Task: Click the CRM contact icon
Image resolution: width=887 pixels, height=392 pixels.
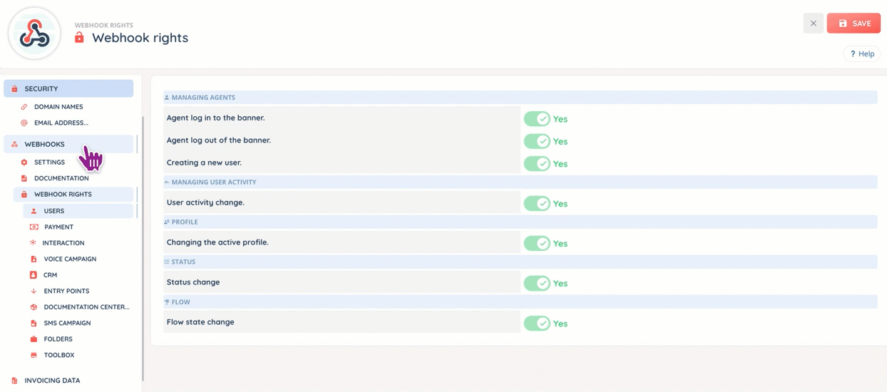Action: 34,275
